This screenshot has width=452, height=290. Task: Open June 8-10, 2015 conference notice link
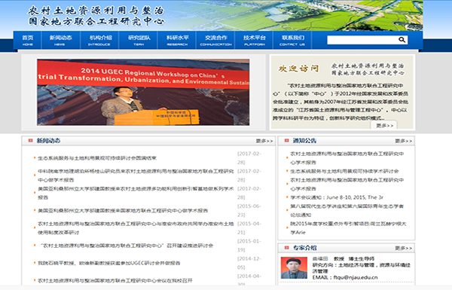coord(337,197)
